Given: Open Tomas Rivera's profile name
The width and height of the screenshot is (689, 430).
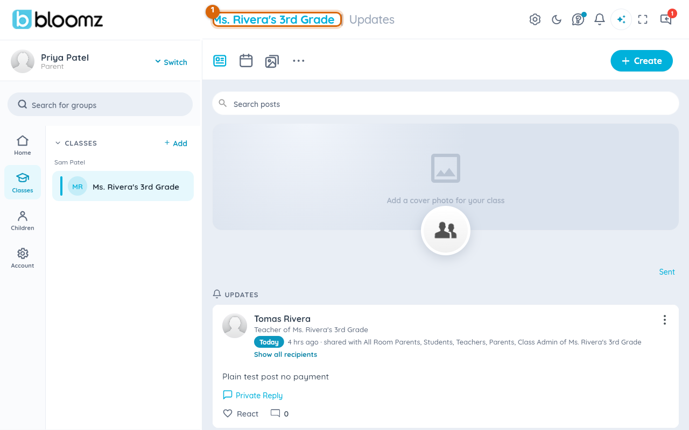Looking at the screenshot, I should point(282,319).
